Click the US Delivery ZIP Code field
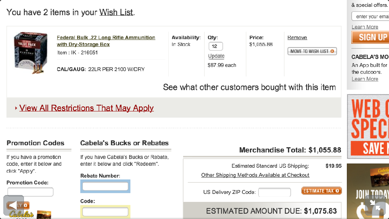Image resolution: width=389 pixels, height=219 pixels. (x=274, y=192)
